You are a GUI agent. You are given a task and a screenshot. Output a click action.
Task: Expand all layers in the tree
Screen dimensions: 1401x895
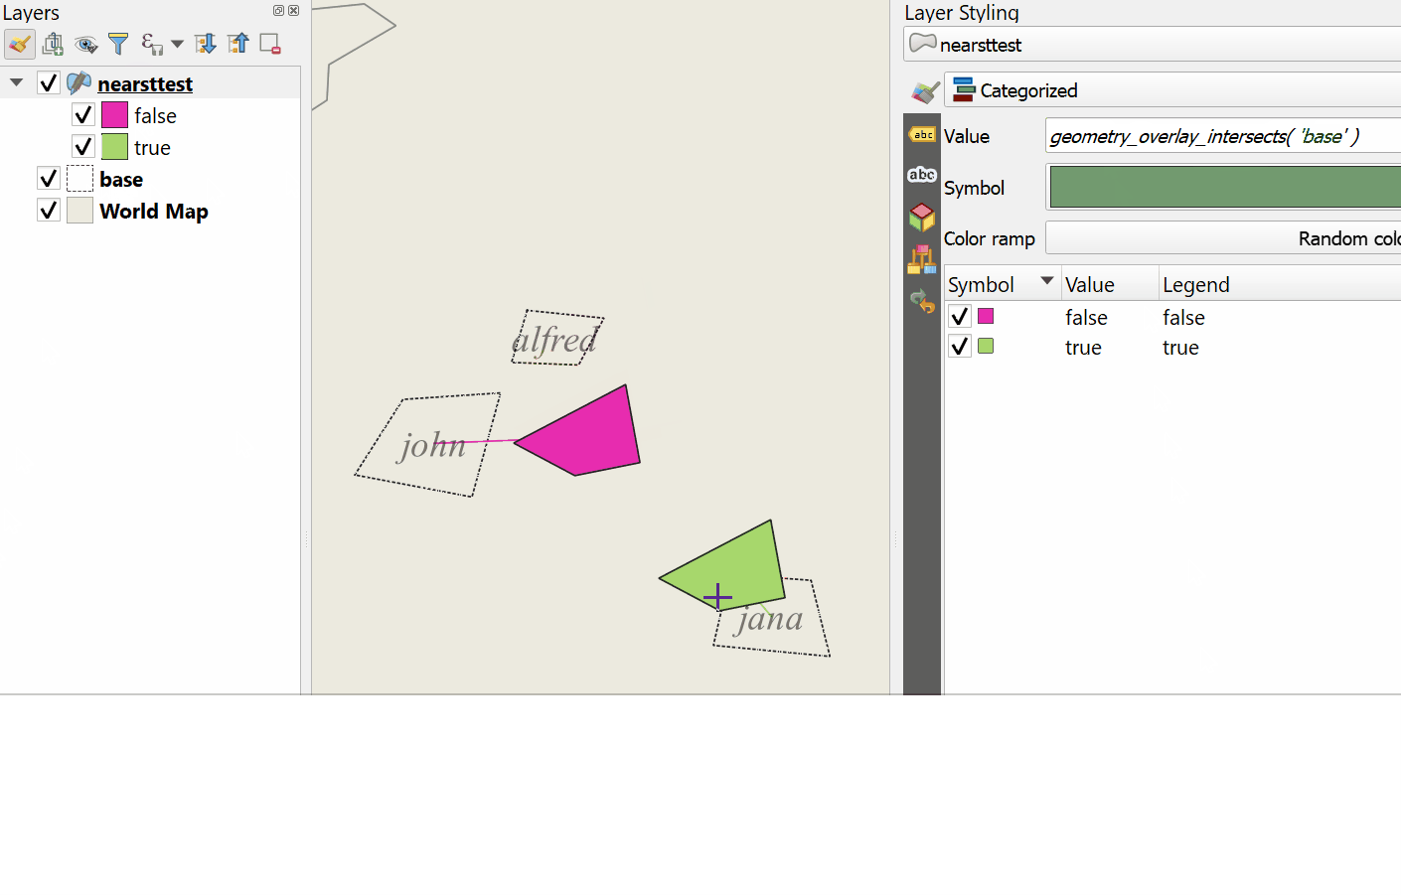coord(206,44)
